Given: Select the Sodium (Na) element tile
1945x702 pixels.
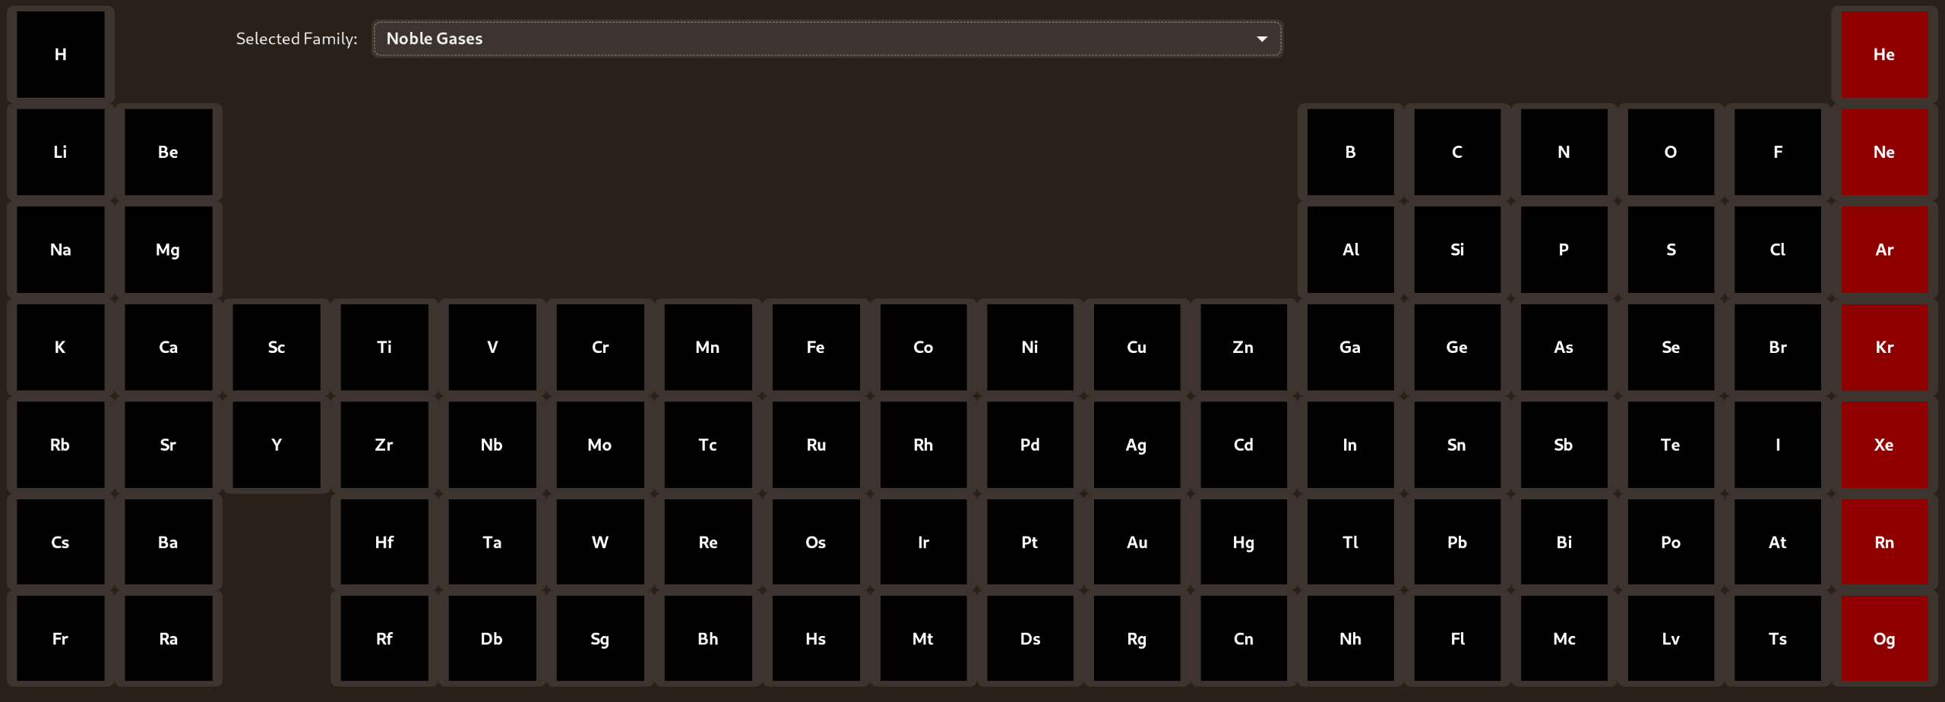Looking at the screenshot, I should click(x=61, y=250).
